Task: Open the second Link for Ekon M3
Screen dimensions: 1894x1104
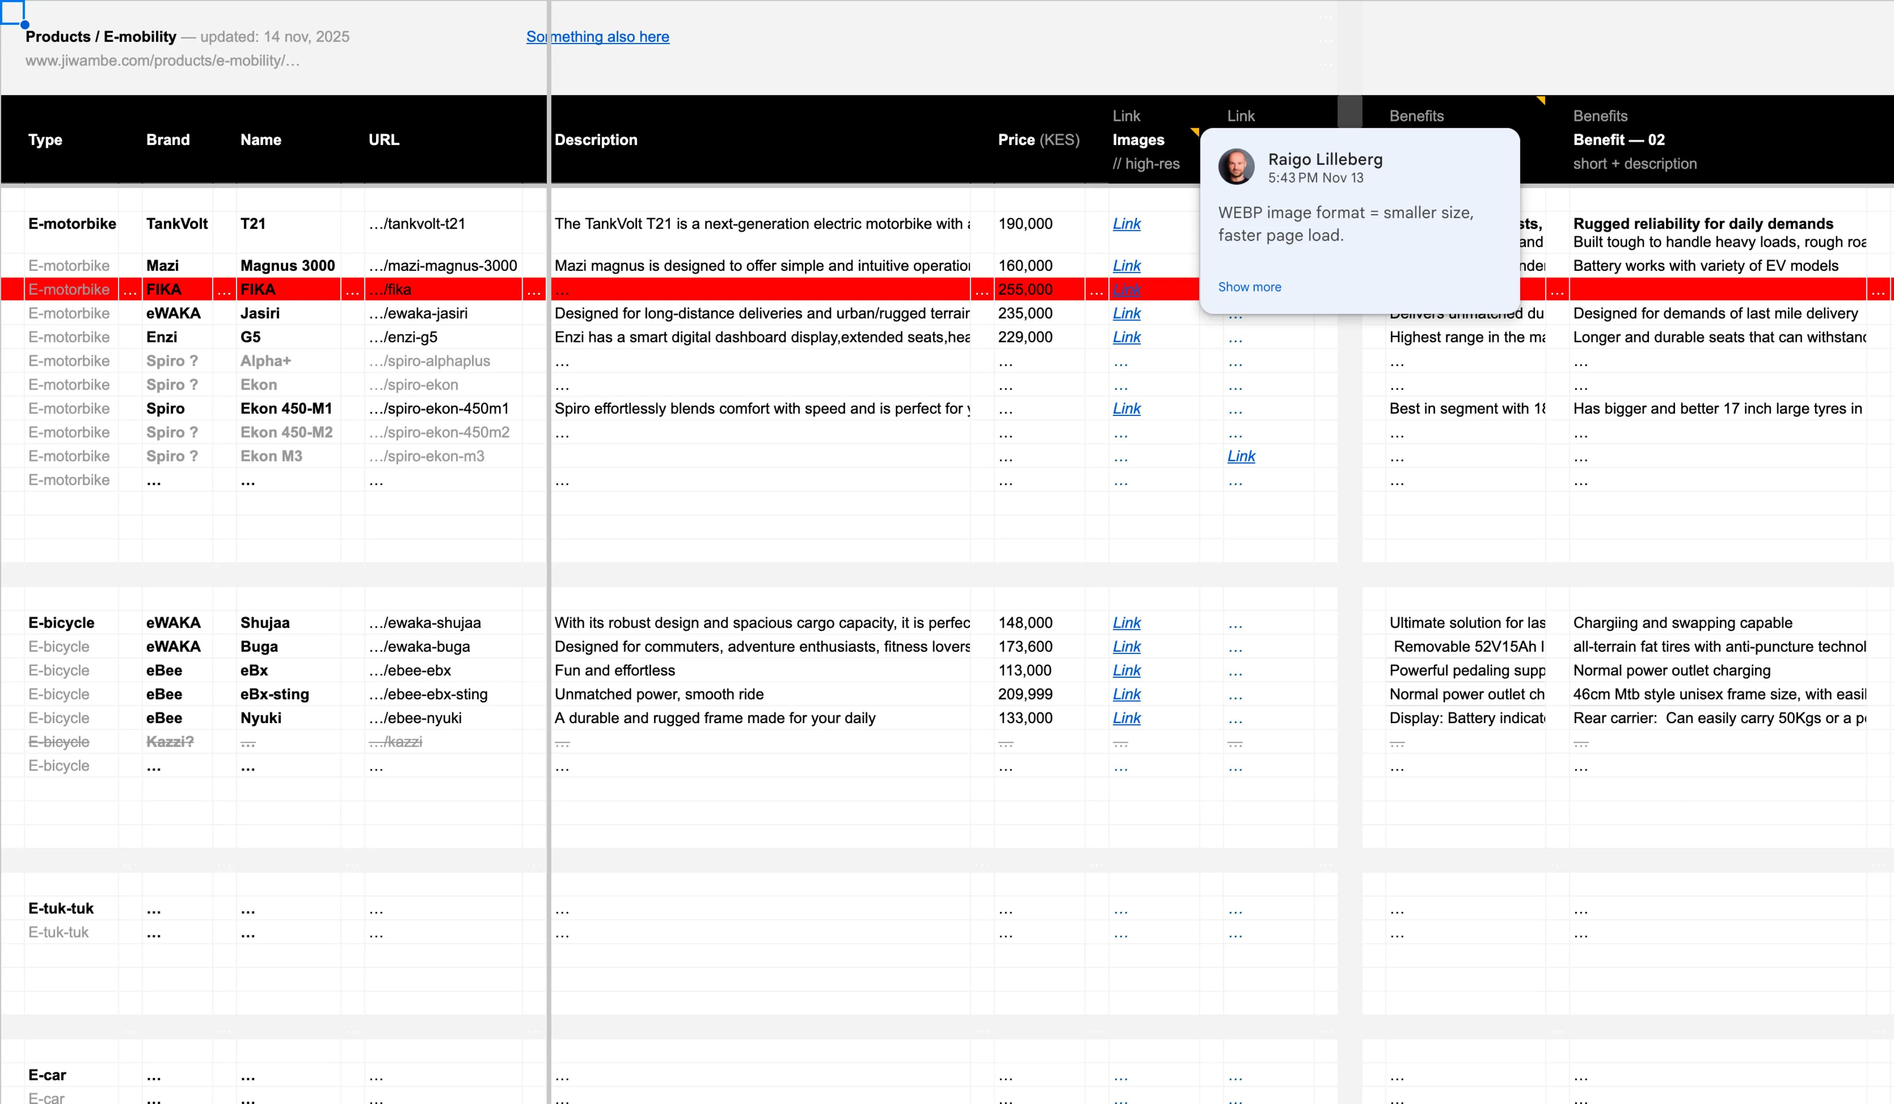Action: (1241, 456)
